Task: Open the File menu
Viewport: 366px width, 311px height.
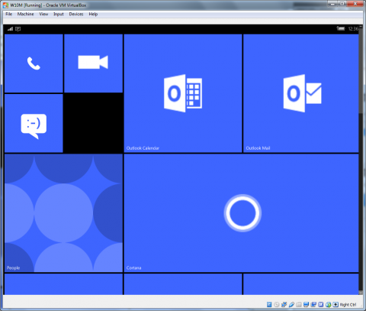Action: coord(9,14)
